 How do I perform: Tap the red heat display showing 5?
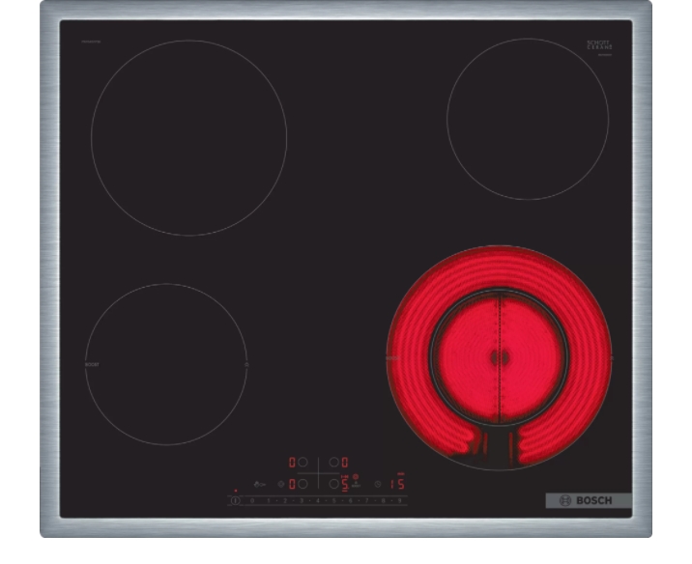[x=345, y=484]
